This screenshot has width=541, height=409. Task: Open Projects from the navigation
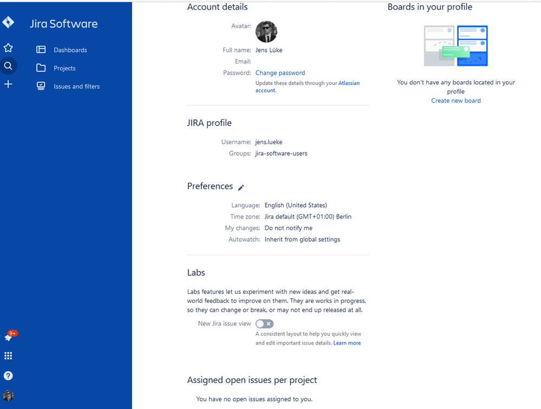point(64,68)
